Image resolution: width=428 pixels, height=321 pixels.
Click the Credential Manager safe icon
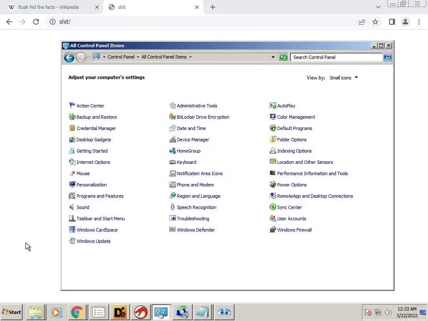[x=72, y=128]
